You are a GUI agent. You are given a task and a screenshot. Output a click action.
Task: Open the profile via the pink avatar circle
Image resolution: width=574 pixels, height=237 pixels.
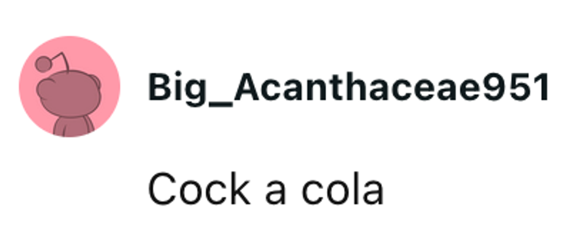point(70,87)
